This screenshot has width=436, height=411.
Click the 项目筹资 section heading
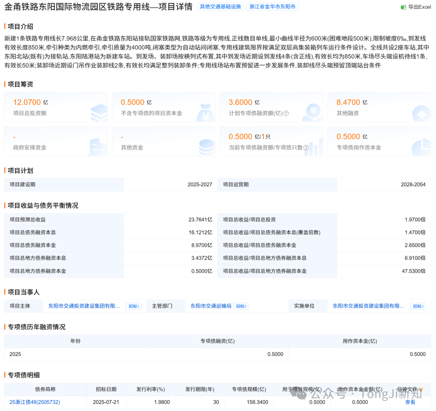pyautogui.click(x=20, y=84)
